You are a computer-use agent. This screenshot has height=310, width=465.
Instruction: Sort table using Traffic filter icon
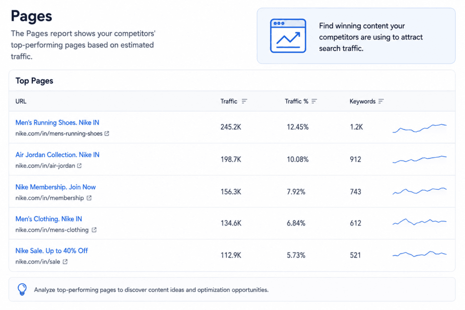point(244,101)
